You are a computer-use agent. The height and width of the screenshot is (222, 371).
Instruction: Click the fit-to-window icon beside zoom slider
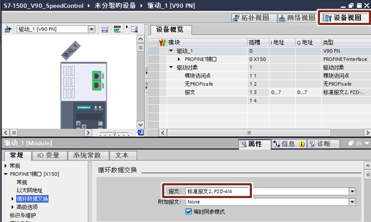pyautogui.click(x=140, y=132)
